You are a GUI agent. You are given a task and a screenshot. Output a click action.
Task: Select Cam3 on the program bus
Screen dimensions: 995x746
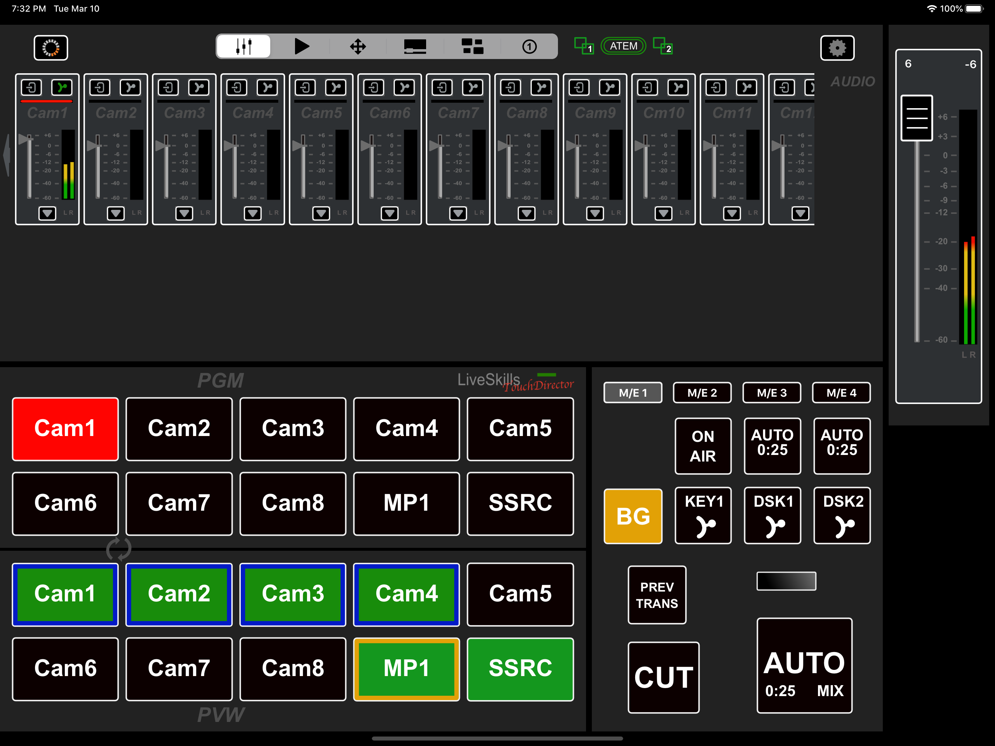[292, 429]
